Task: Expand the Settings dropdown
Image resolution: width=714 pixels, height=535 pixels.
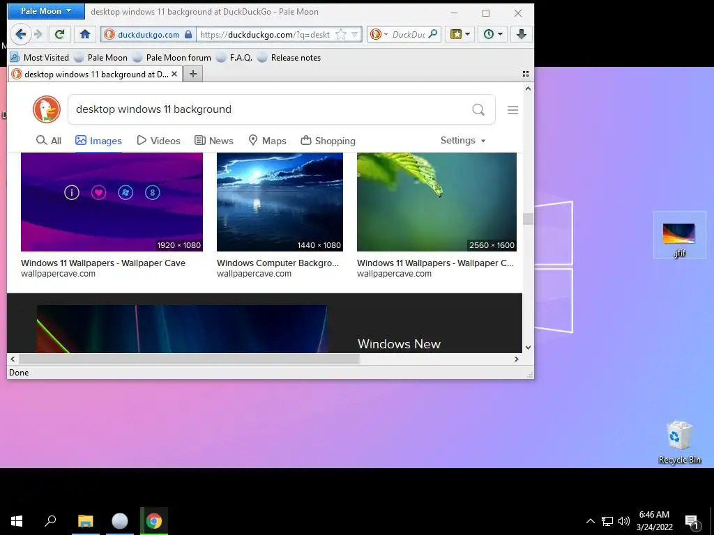Action: (463, 140)
